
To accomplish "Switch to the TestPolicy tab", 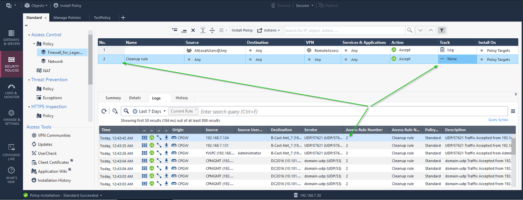I will click(x=102, y=18).
